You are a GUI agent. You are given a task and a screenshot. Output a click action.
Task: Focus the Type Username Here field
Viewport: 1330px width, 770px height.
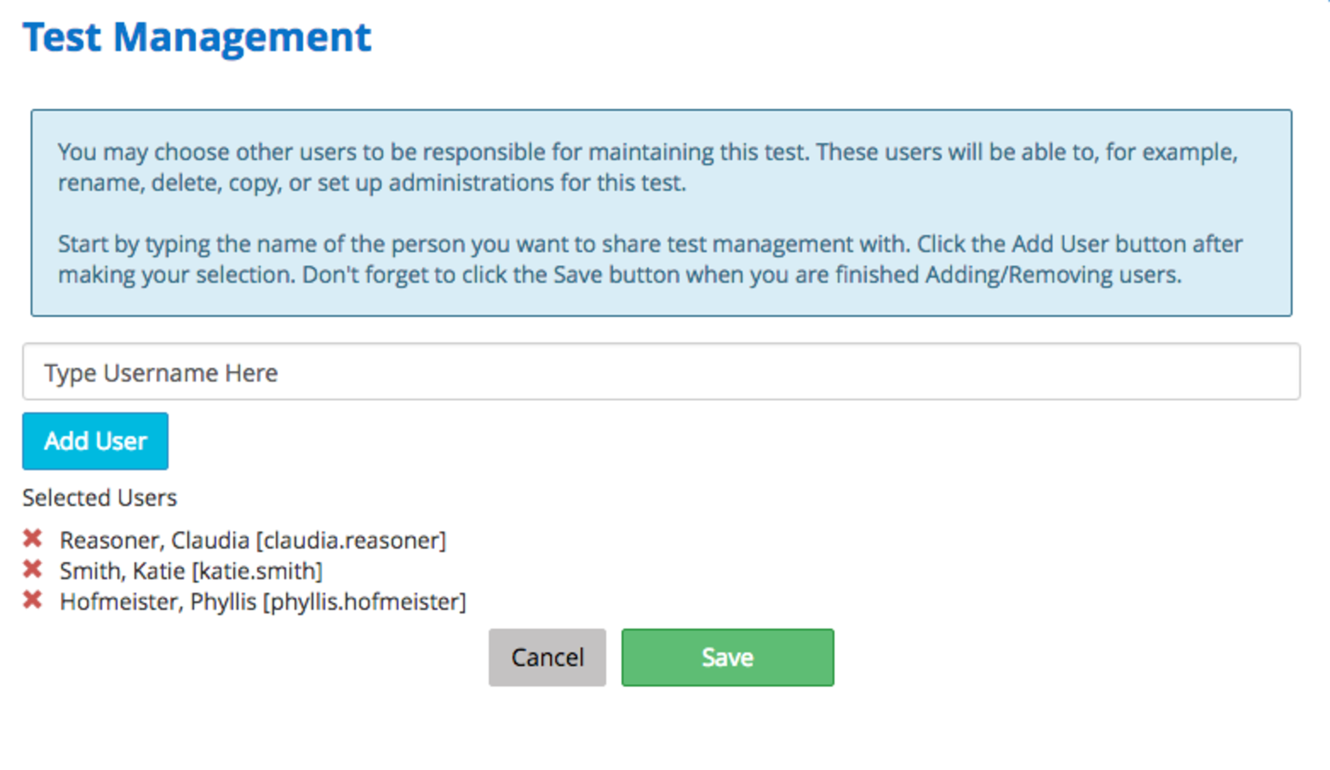click(661, 372)
